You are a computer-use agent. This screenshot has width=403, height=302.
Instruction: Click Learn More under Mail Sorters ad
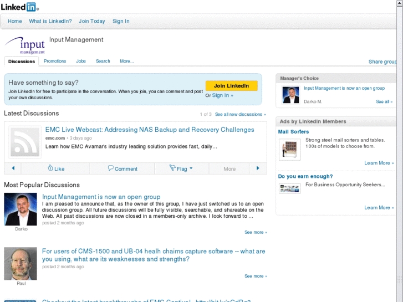coord(379,163)
